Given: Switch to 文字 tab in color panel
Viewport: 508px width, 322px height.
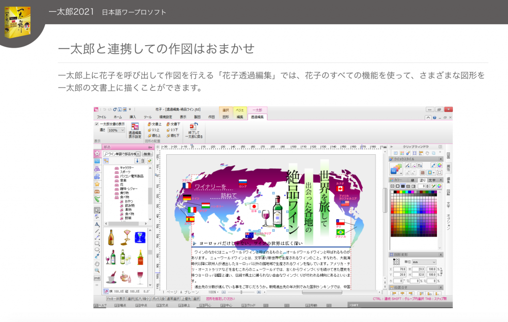Looking at the screenshot, I should pos(432,180).
